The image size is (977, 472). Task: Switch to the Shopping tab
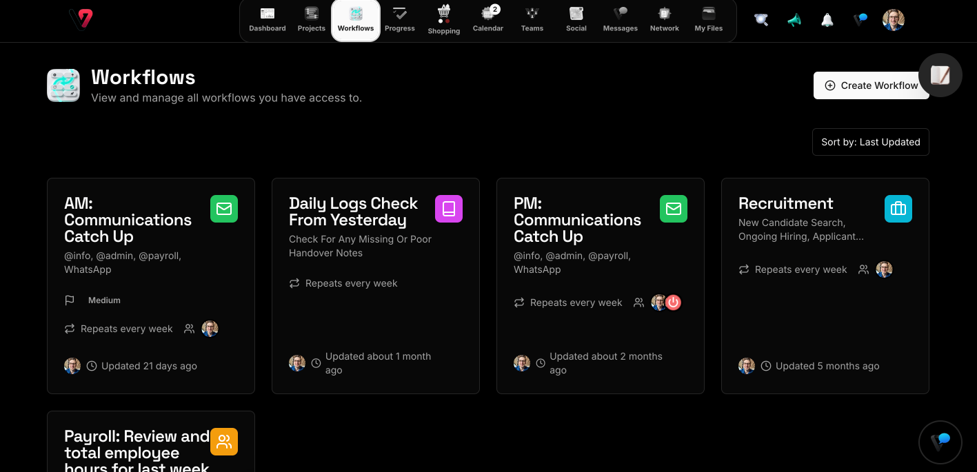[444, 20]
